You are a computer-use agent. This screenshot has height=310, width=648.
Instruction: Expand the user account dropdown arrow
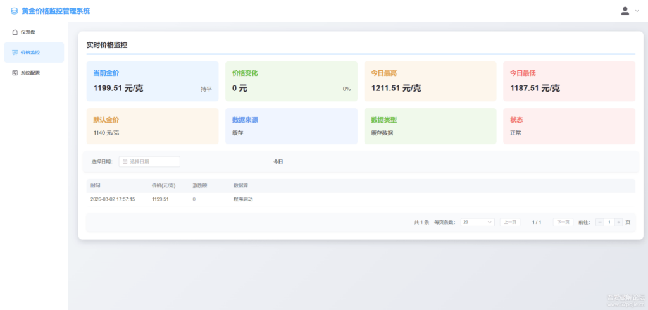(637, 11)
